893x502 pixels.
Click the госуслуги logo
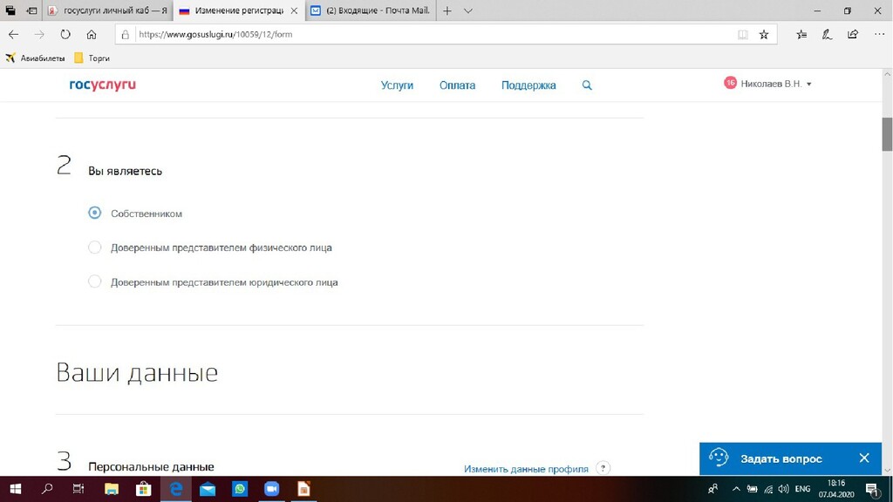103,85
